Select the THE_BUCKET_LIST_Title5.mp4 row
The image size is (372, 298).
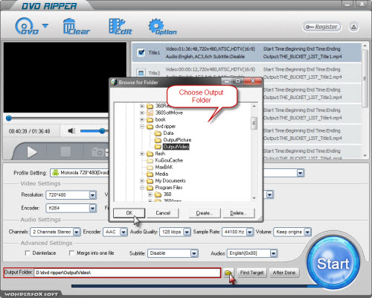[x=312, y=134]
